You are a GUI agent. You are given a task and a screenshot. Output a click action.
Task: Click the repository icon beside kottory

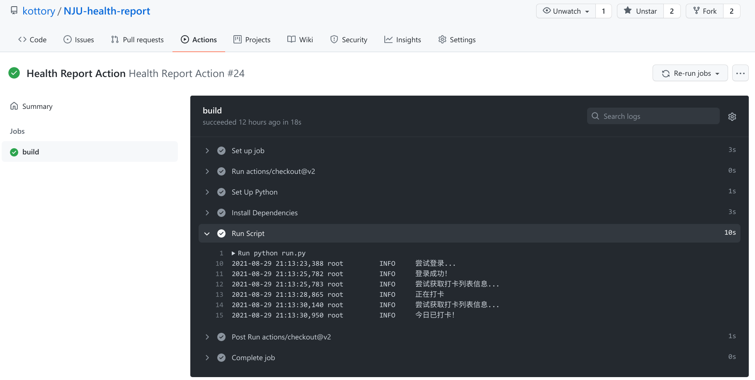[x=14, y=10]
